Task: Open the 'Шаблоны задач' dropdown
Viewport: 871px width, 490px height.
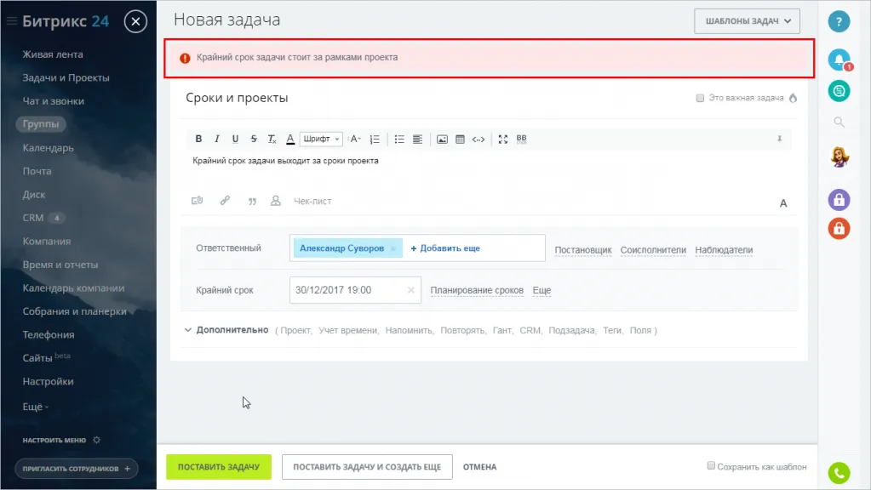Action: (x=748, y=20)
